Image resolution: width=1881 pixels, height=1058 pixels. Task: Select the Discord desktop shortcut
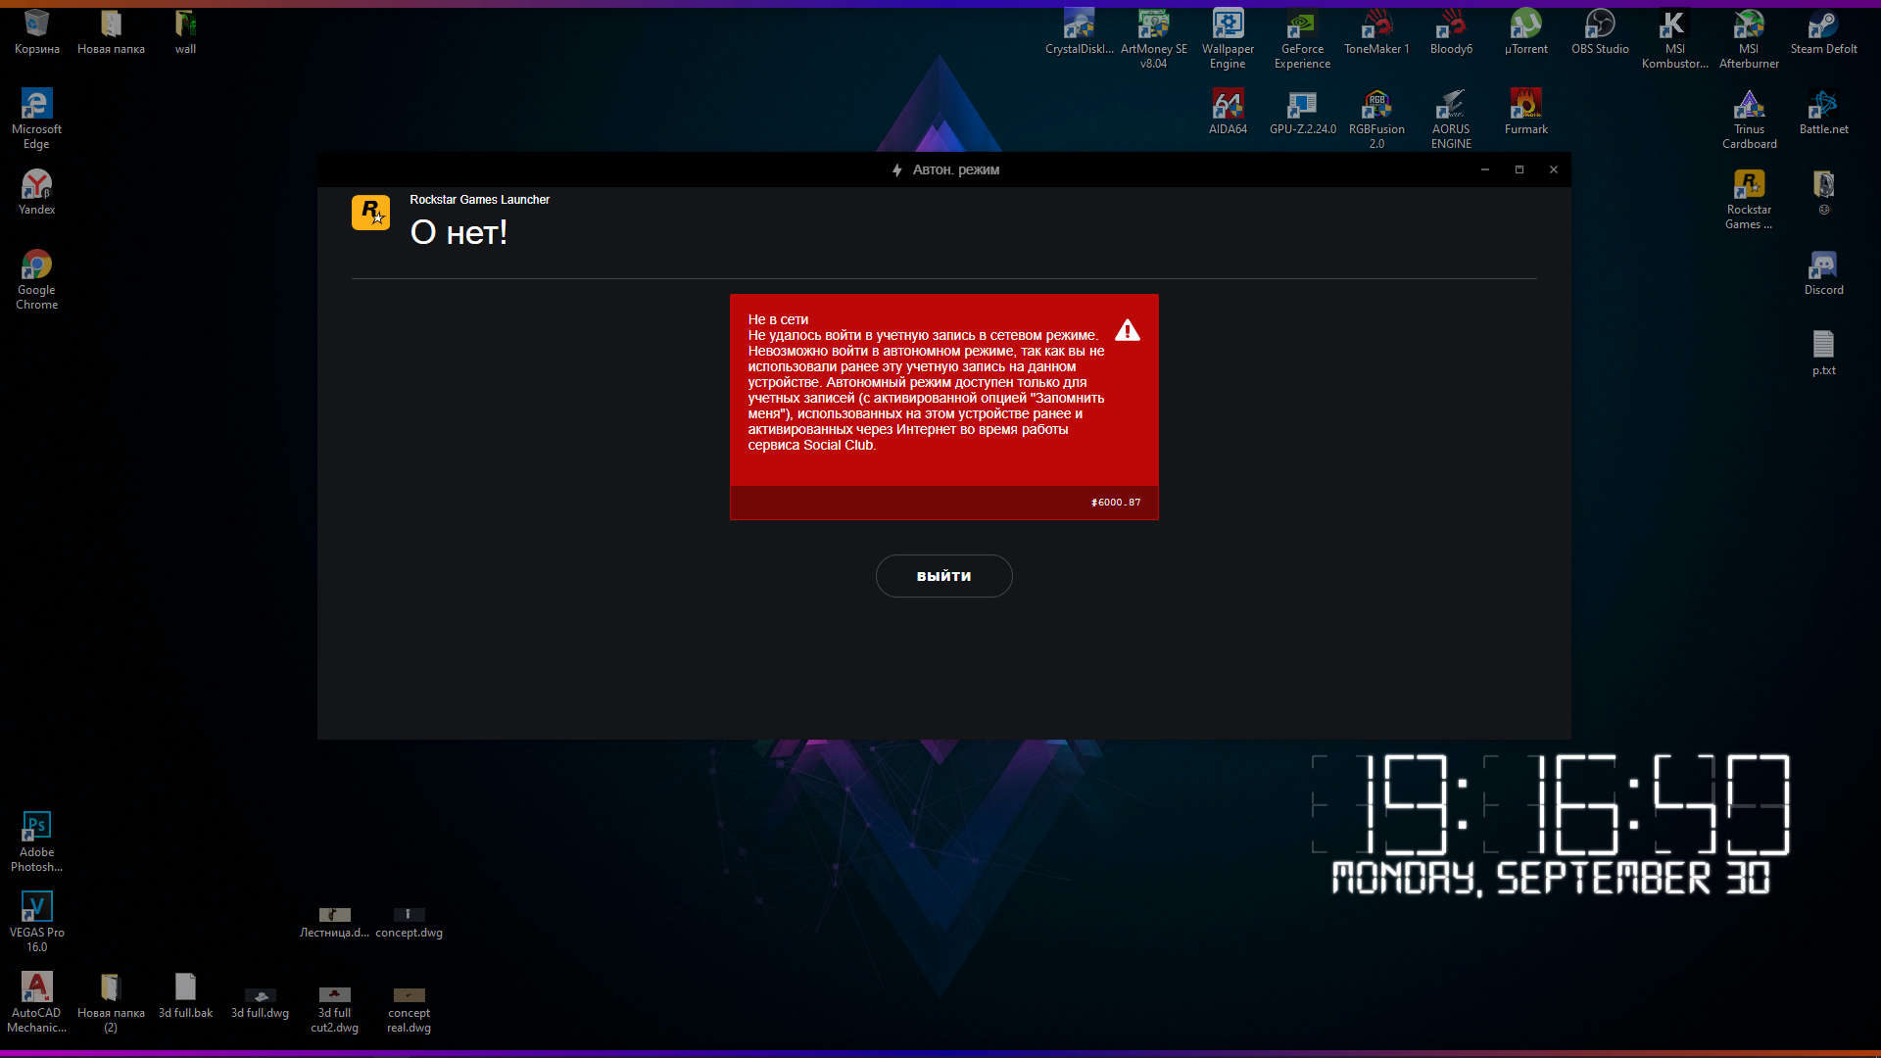click(x=1823, y=272)
